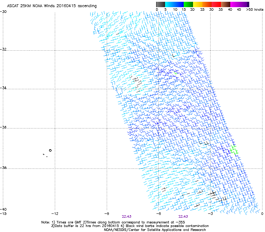The height and width of the screenshot is (232, 265).
Task: Click the latitude label '-40'
Action: click(3, 209)
